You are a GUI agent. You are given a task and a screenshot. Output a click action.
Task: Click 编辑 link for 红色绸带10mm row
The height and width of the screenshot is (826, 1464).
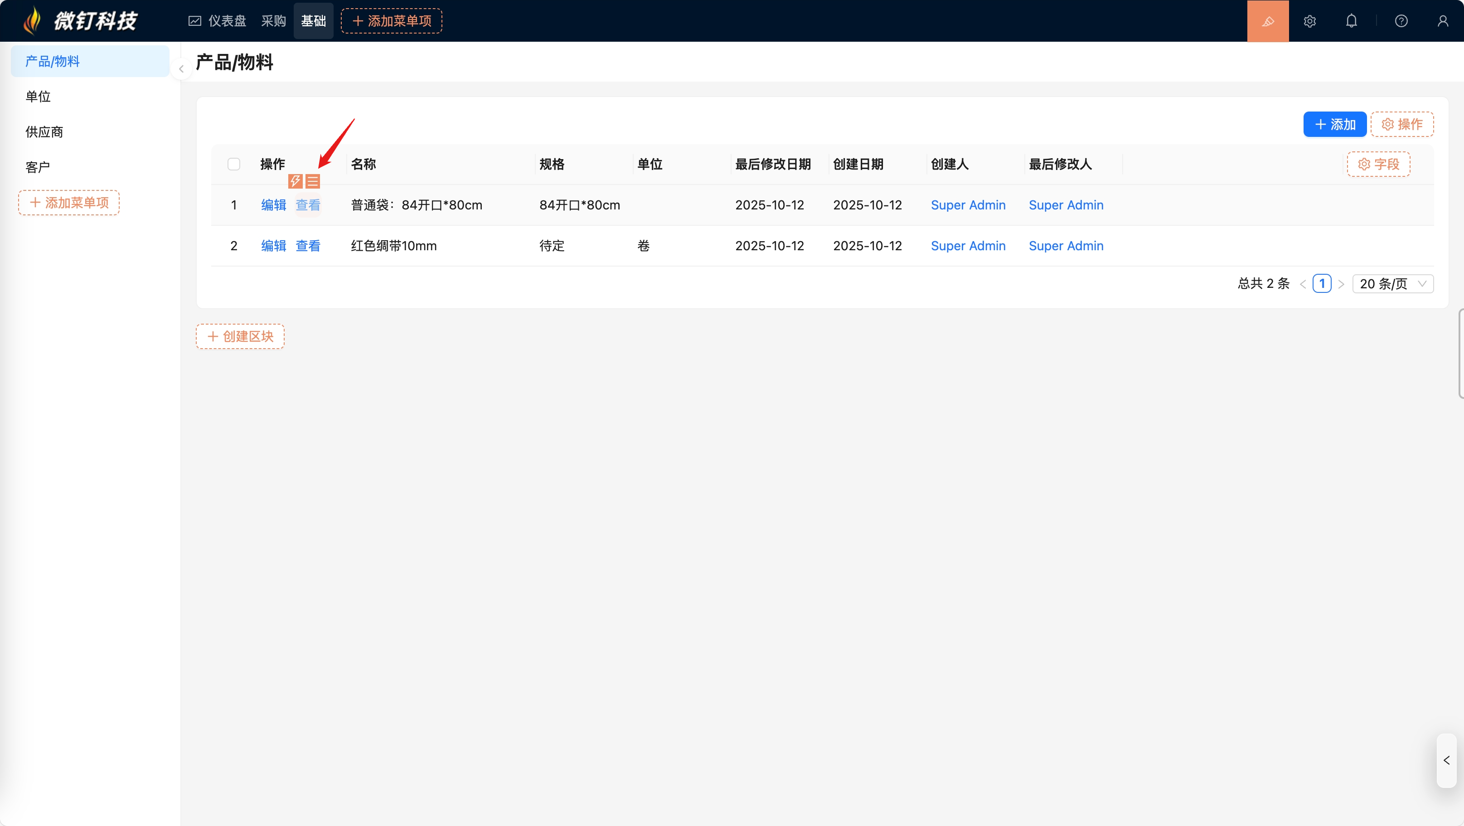273,246
